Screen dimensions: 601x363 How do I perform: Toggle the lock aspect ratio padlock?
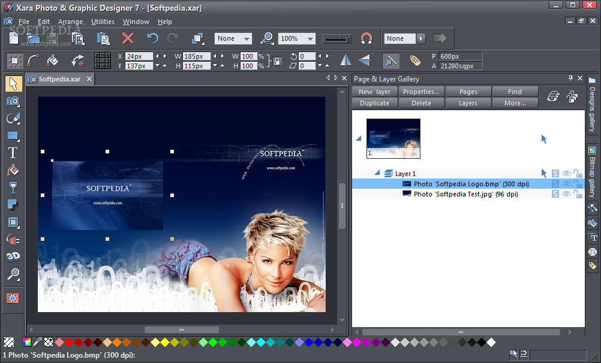(x=277, y=61)
